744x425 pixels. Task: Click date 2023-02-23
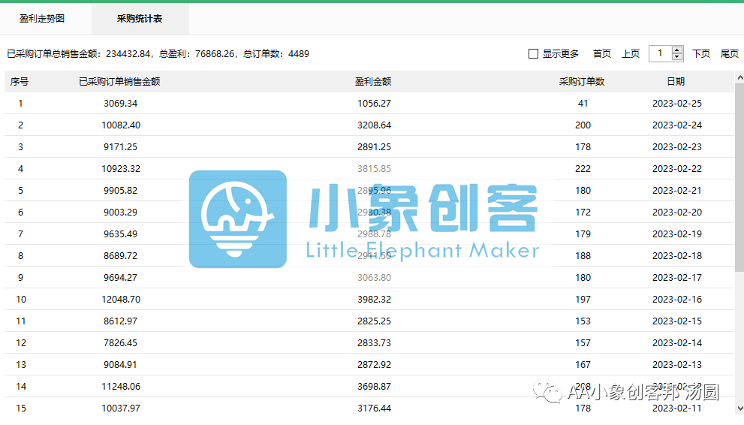pyautogui.click(x=676, y=147)
